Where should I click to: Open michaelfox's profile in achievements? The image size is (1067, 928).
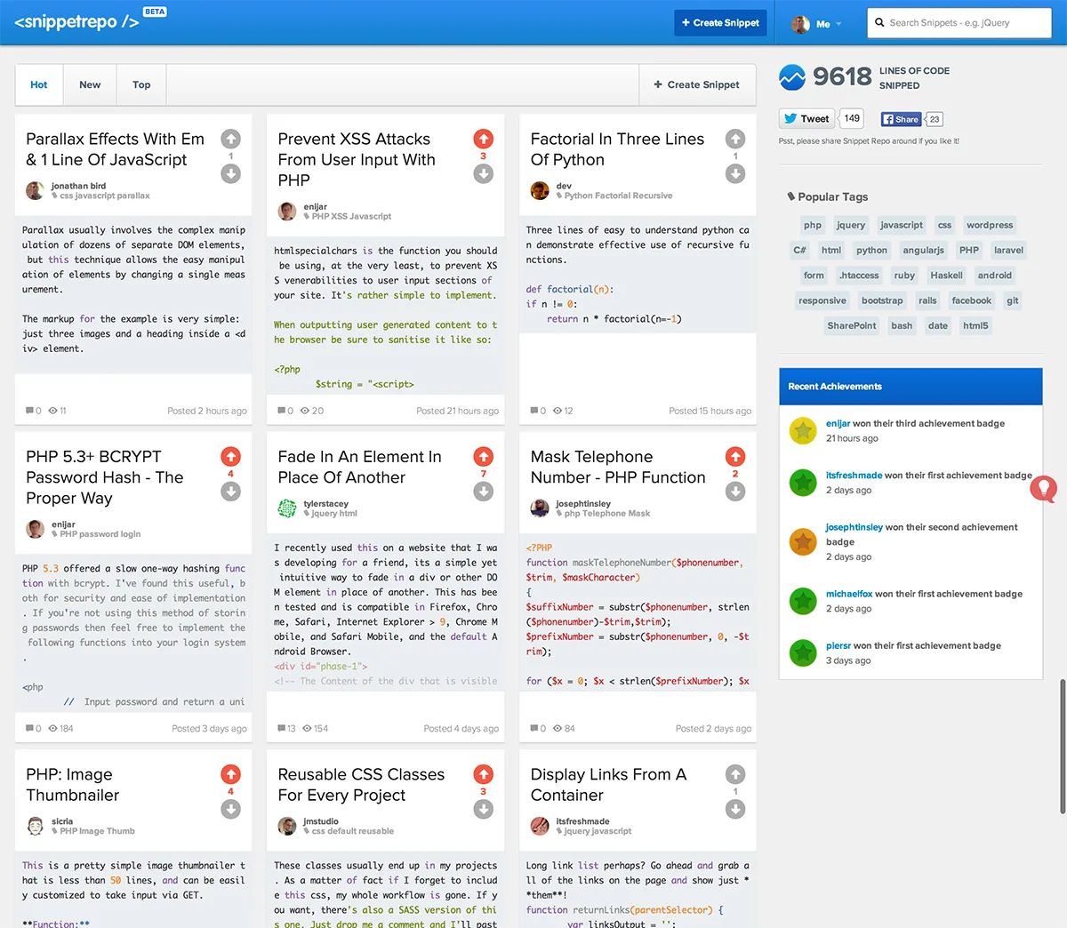click(x=849, y=594)
